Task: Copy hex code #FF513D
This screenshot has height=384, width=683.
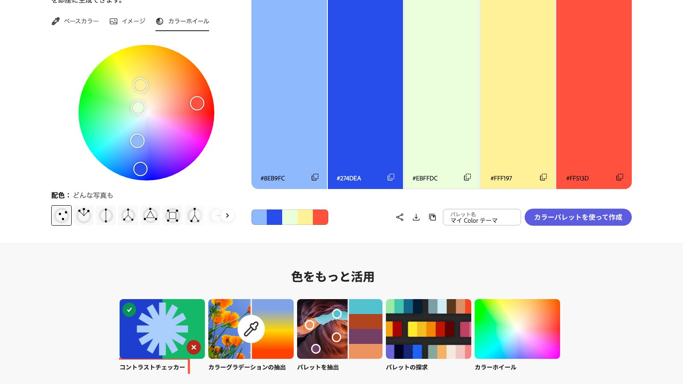Action: pyautogui.click(x=620, y=177)
